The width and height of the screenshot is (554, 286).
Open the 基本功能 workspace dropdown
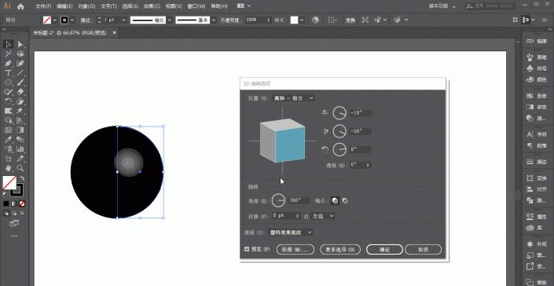[442, 6]
